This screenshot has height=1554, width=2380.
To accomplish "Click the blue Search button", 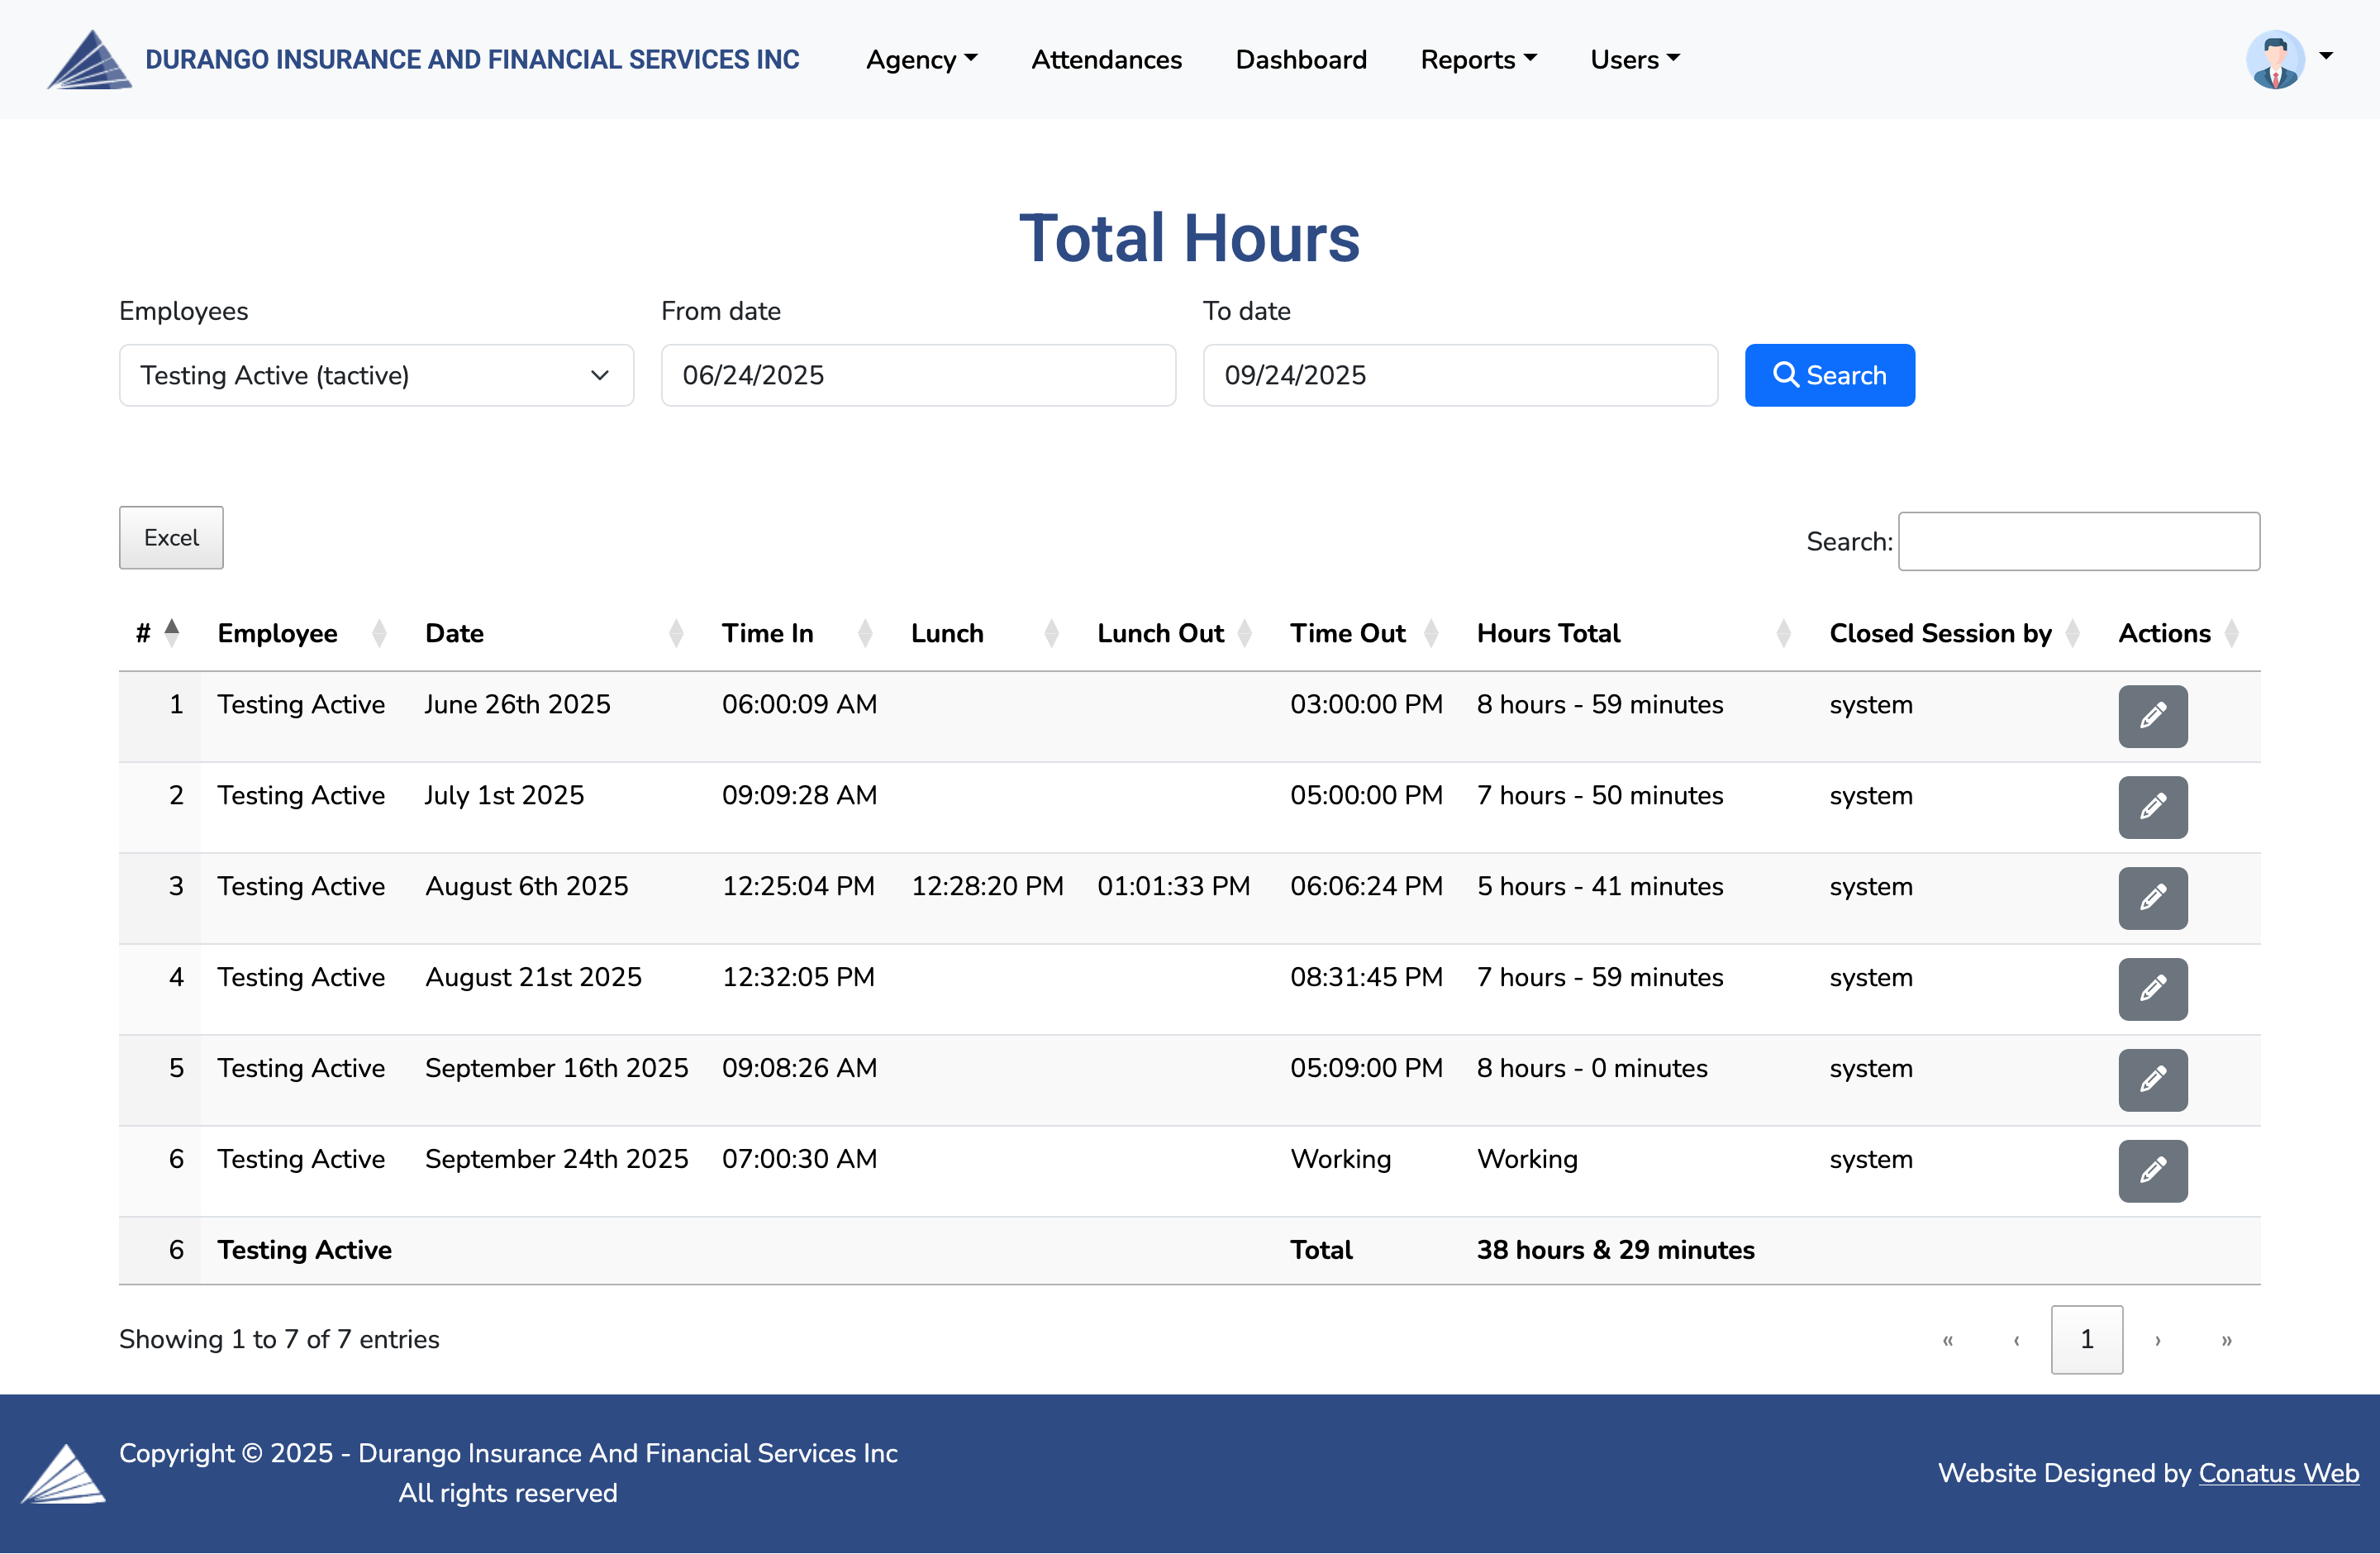I will click(x=1829, y=375).
